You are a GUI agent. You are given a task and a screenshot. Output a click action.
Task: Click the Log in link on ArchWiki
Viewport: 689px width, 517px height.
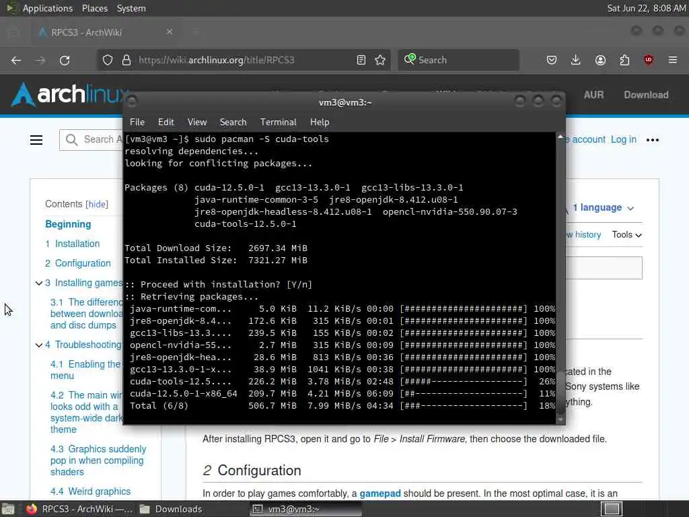tap(624, 139)
